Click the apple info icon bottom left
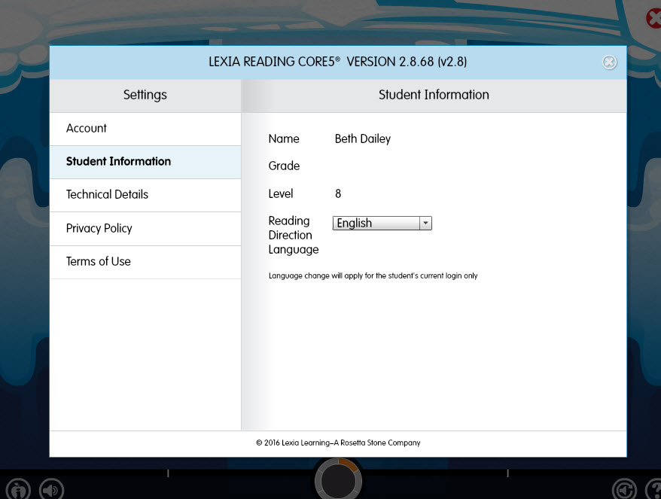The width and height of the screenshot is (661, 499). coord(17,489)
